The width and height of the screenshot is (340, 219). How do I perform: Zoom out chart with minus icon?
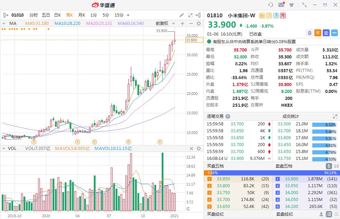pos(191,23)
